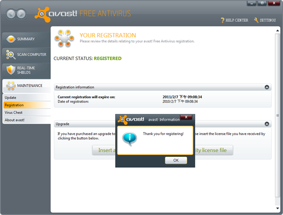The image size is (283, 215).
Task: Click the Maintenance molecule icon
Action: (x=11, y=86)
